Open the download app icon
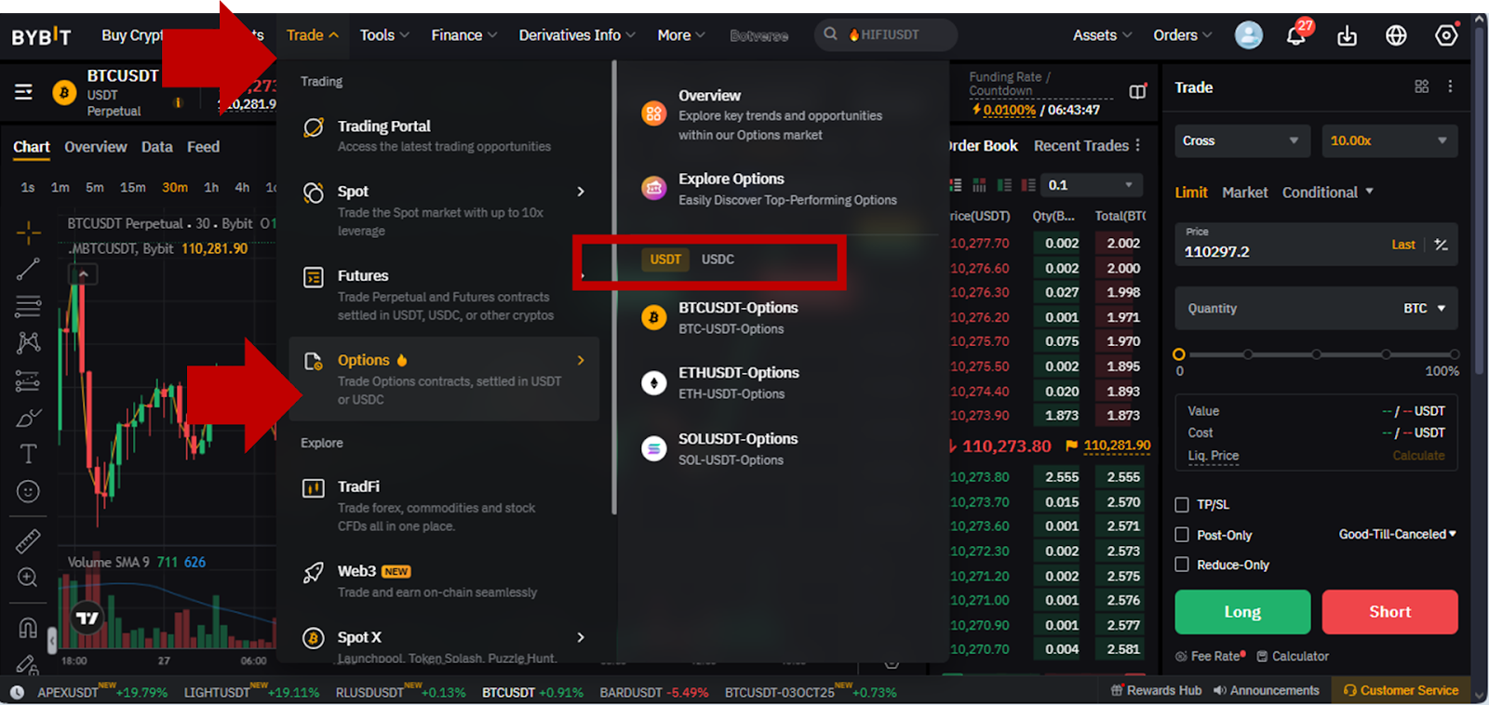 click(1347, 35)
